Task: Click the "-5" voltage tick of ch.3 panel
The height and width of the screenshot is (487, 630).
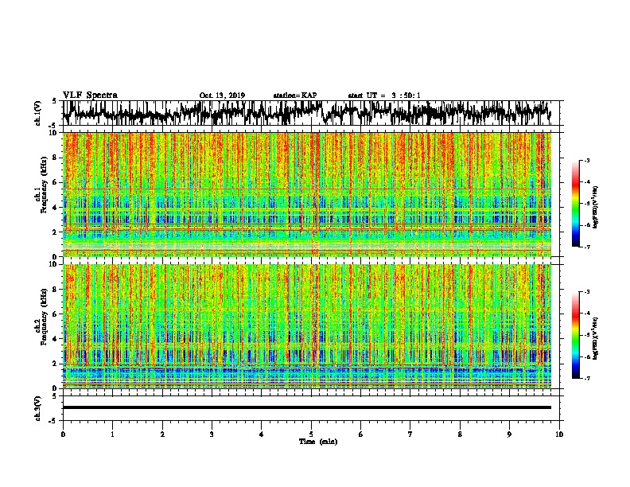Action: 53,421
